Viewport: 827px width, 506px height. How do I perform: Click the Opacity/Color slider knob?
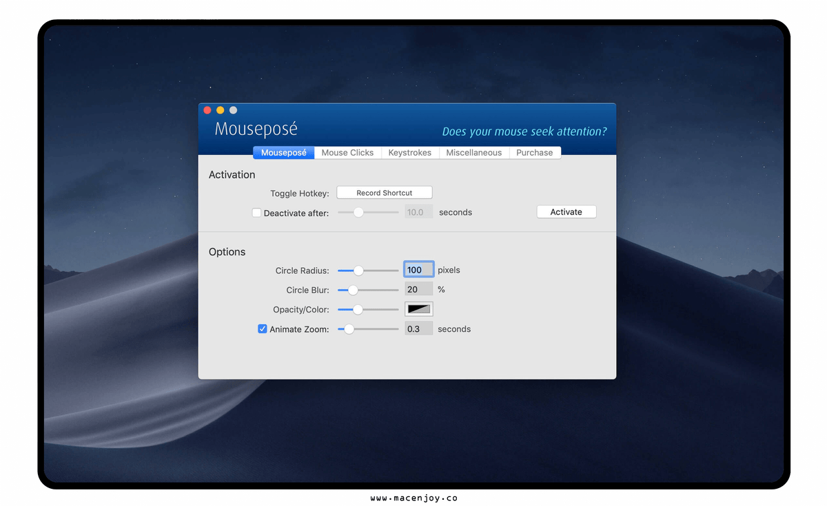tap(358, 310)
